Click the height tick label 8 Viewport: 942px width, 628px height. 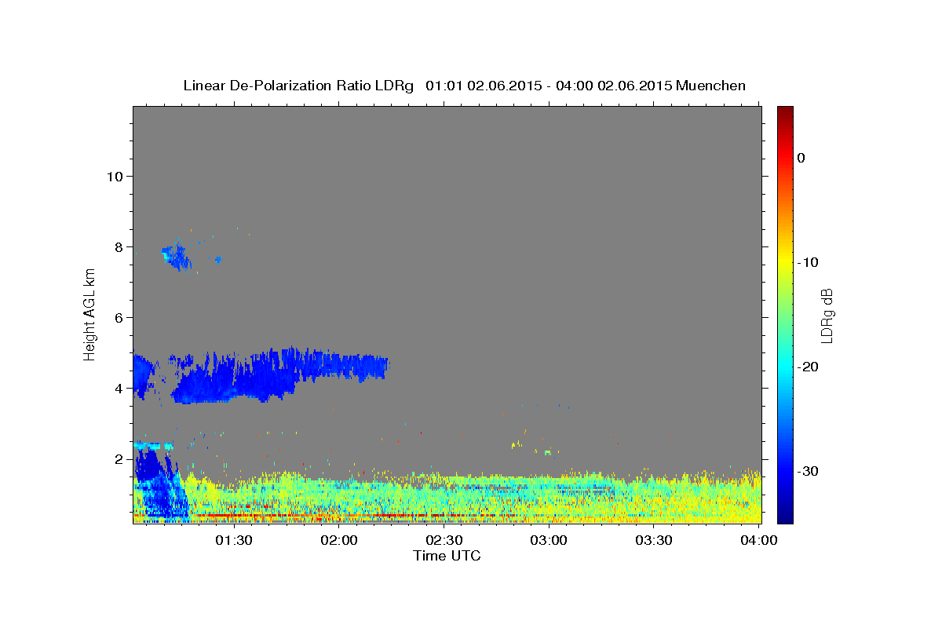click(119, 246)
